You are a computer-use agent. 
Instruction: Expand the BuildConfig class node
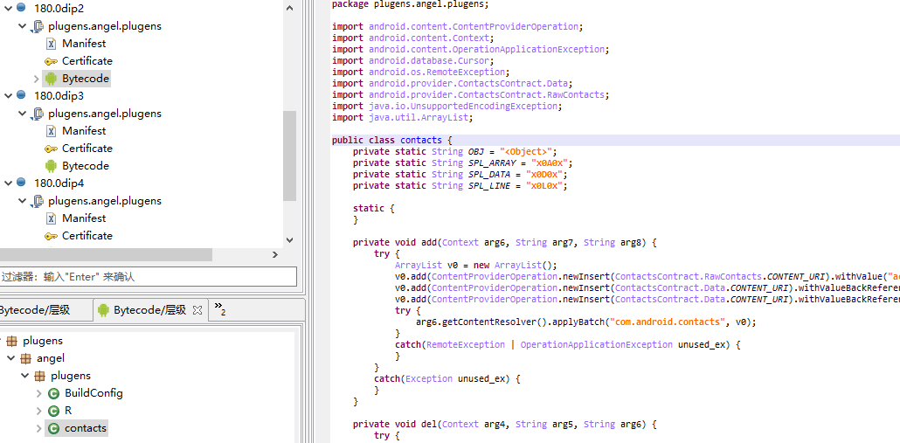click(38, 393)
